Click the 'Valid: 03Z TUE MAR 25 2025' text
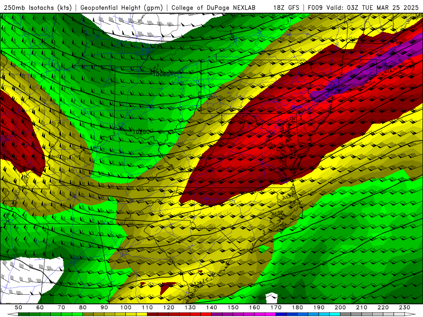 pyautogui.click(x=372, y=7)
